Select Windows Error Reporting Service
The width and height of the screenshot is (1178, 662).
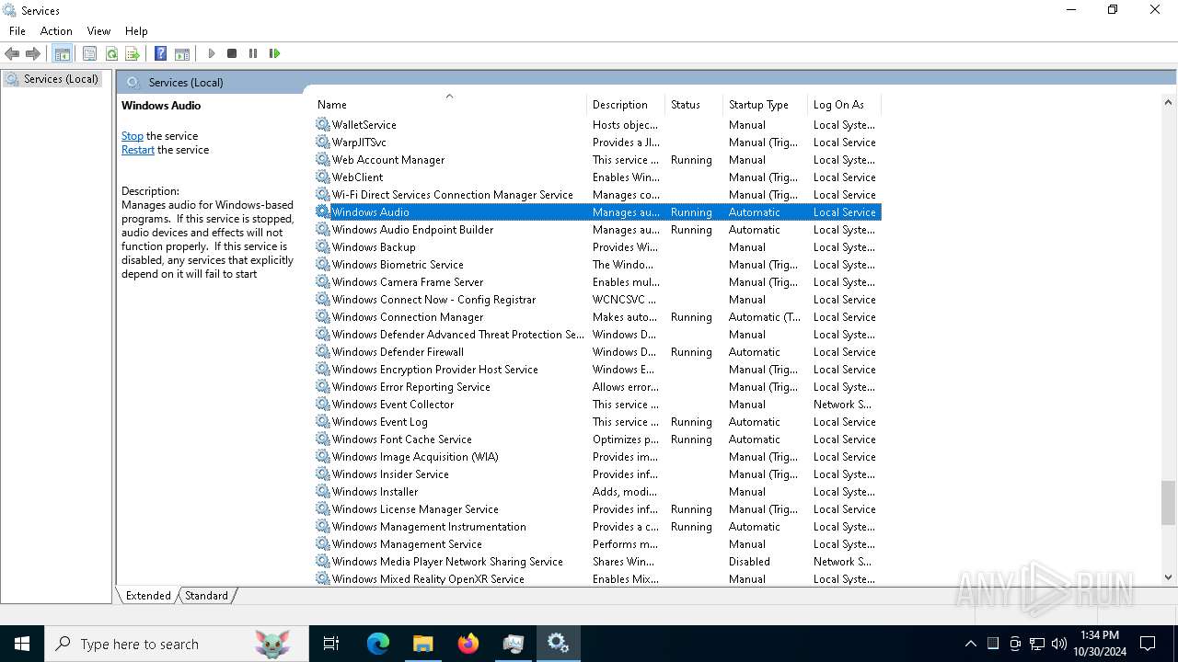coord(597,387)
